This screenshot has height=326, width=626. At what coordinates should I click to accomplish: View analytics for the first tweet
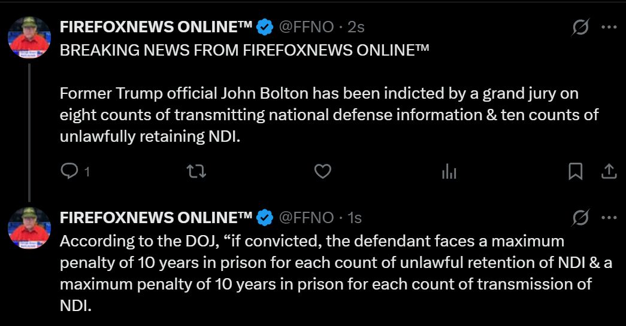point(449,172)
